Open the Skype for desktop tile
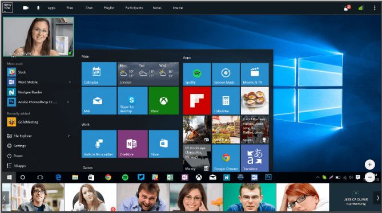 pyautogui.click(x=132, y=101)
